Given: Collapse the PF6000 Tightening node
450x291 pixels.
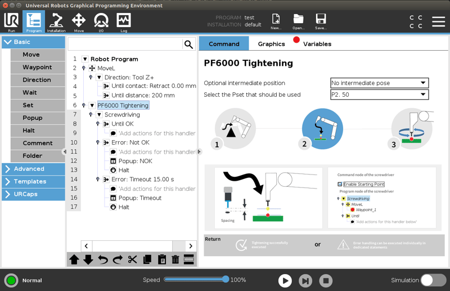Looking at the screenshot, I should (92, 105).
